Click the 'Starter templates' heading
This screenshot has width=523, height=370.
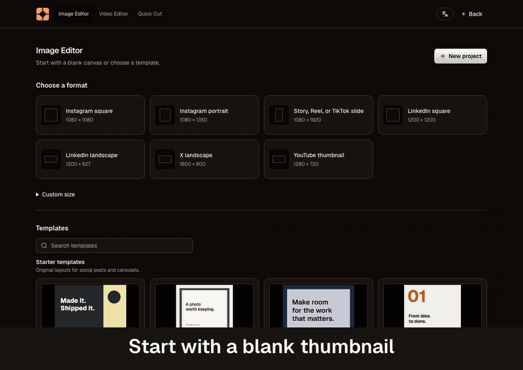pos(60,262)
